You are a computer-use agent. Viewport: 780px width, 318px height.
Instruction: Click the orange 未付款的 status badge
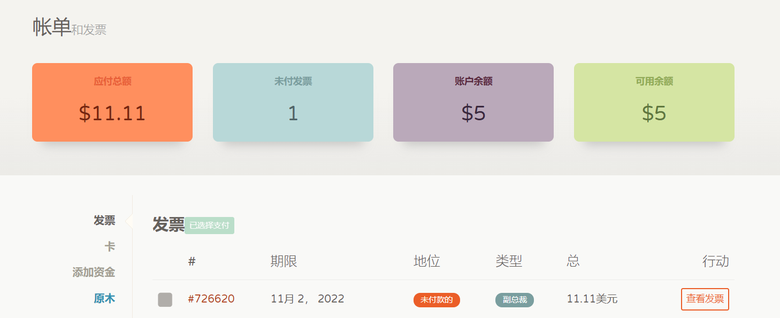(x=437, y=300)
